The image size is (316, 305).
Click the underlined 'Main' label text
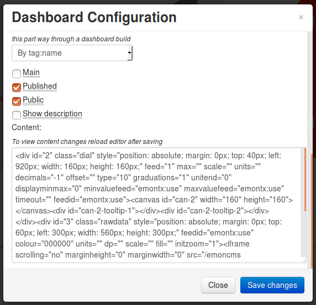31,72
